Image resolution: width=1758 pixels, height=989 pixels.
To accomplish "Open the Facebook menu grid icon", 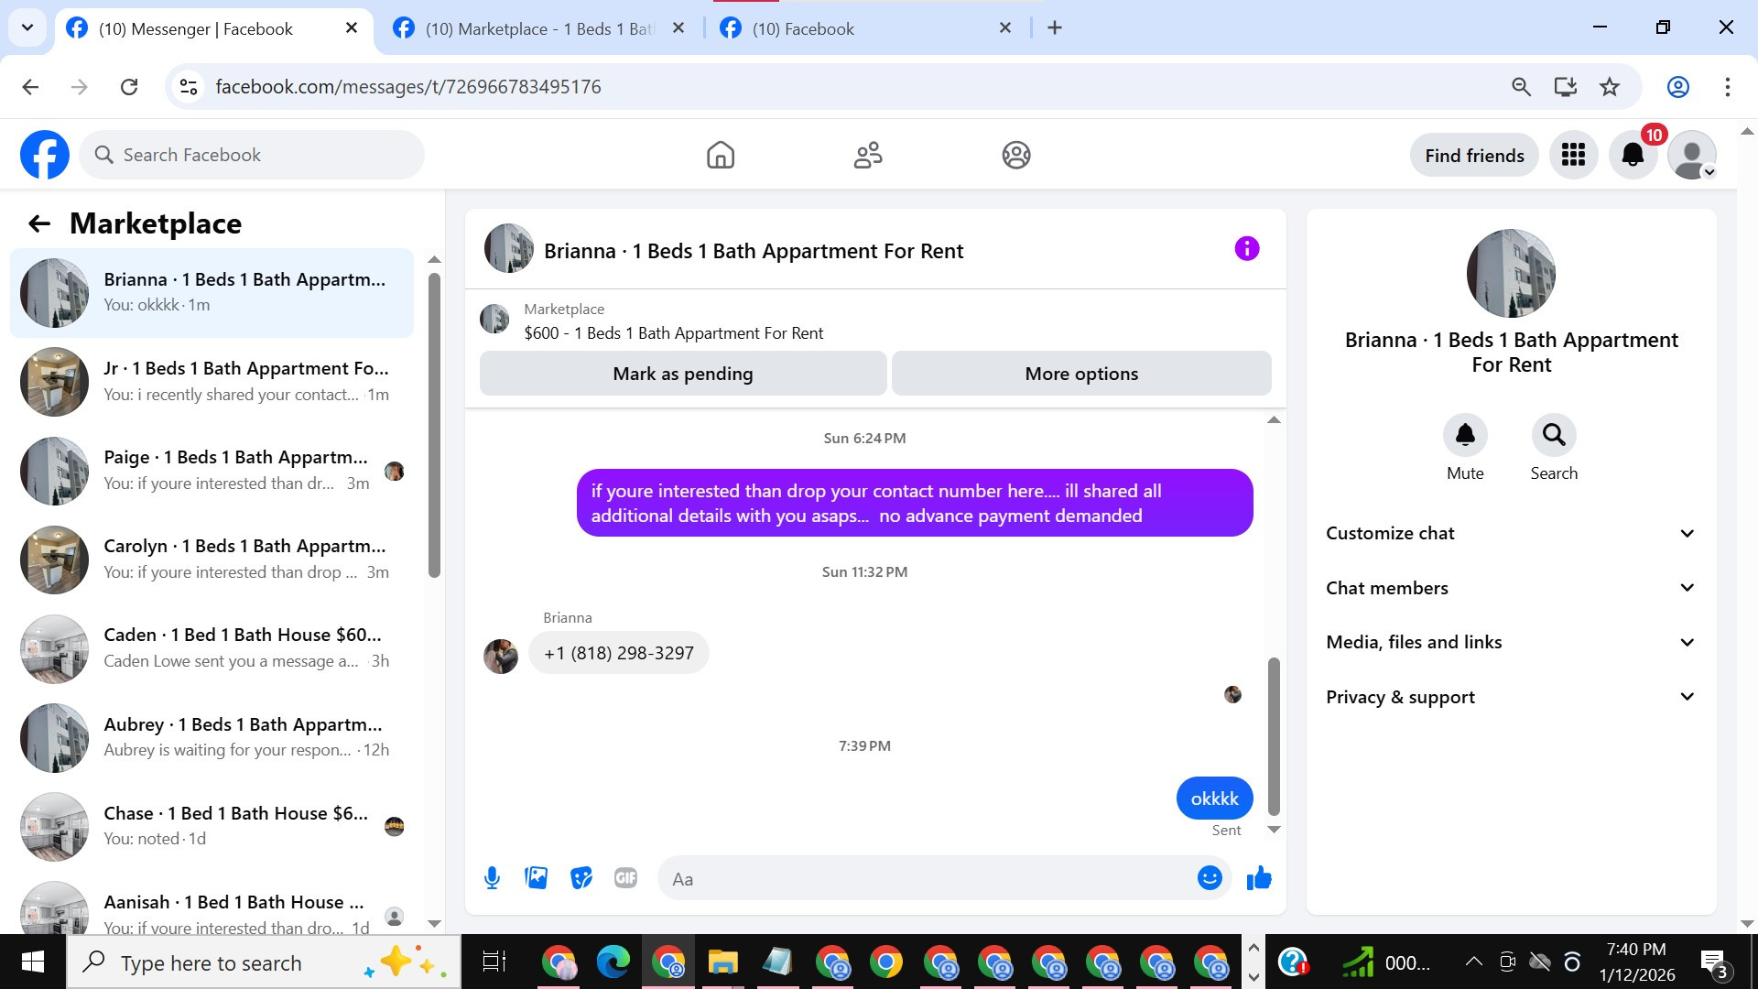I will coord(1573,156).
